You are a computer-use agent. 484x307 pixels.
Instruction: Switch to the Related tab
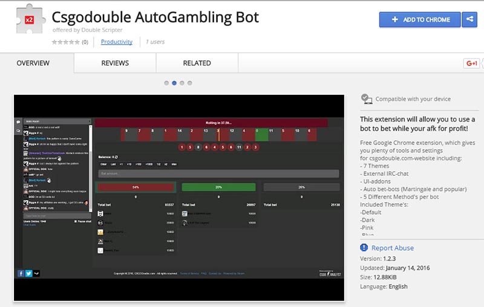point(197,63)
